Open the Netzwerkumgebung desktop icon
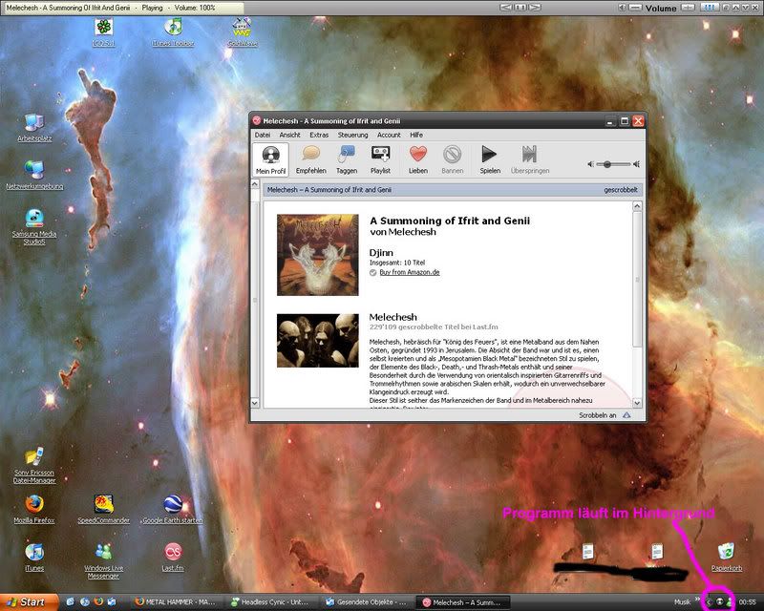The width and height of the screenshot is (764, 611). pyautogui.click(x=34, y=175)
